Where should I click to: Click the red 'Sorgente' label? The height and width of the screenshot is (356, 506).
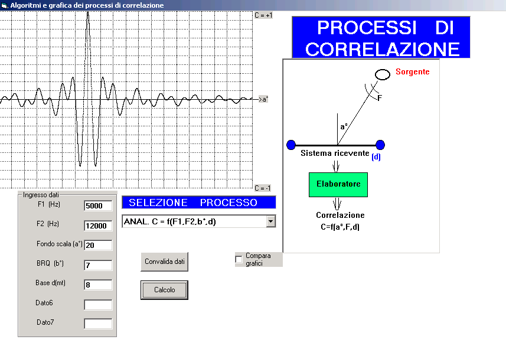click(412, 71)
